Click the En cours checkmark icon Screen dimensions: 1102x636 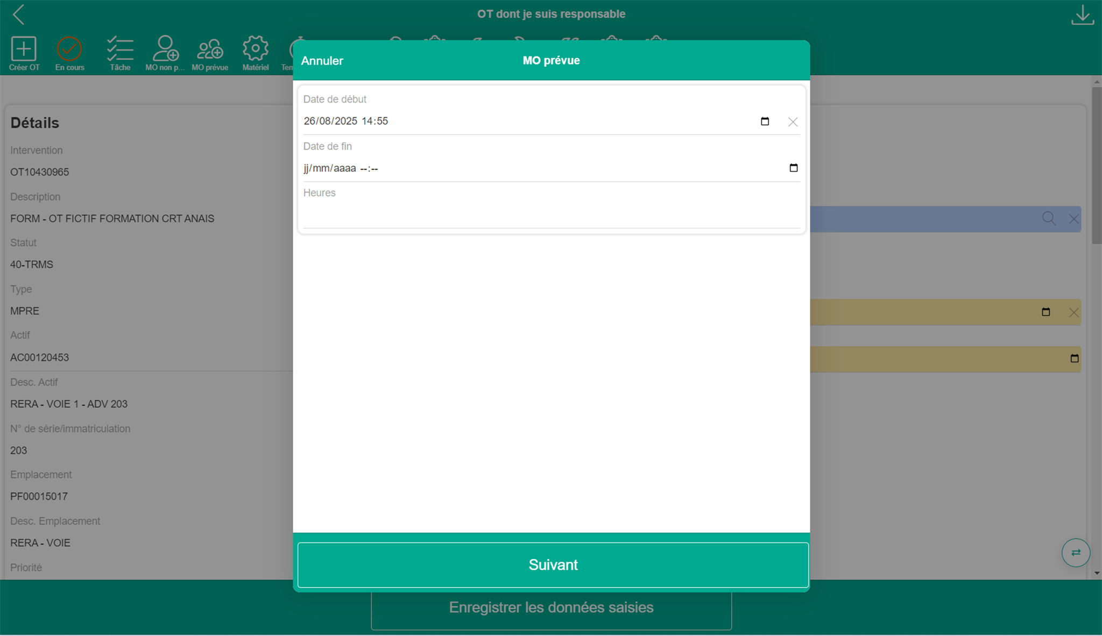coord(69,49)
